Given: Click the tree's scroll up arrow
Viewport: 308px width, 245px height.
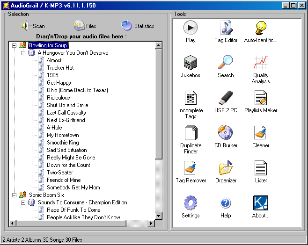Looking at the screenshot, I should point(158,45).
